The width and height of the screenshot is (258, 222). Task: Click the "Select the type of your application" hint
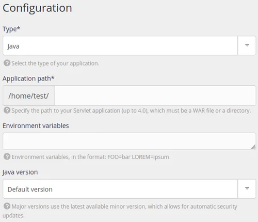click(55, 64)
